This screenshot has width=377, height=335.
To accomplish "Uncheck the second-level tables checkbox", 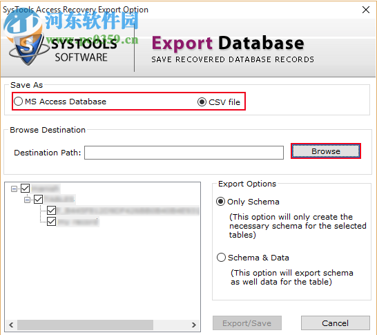I will click(39, 200).
